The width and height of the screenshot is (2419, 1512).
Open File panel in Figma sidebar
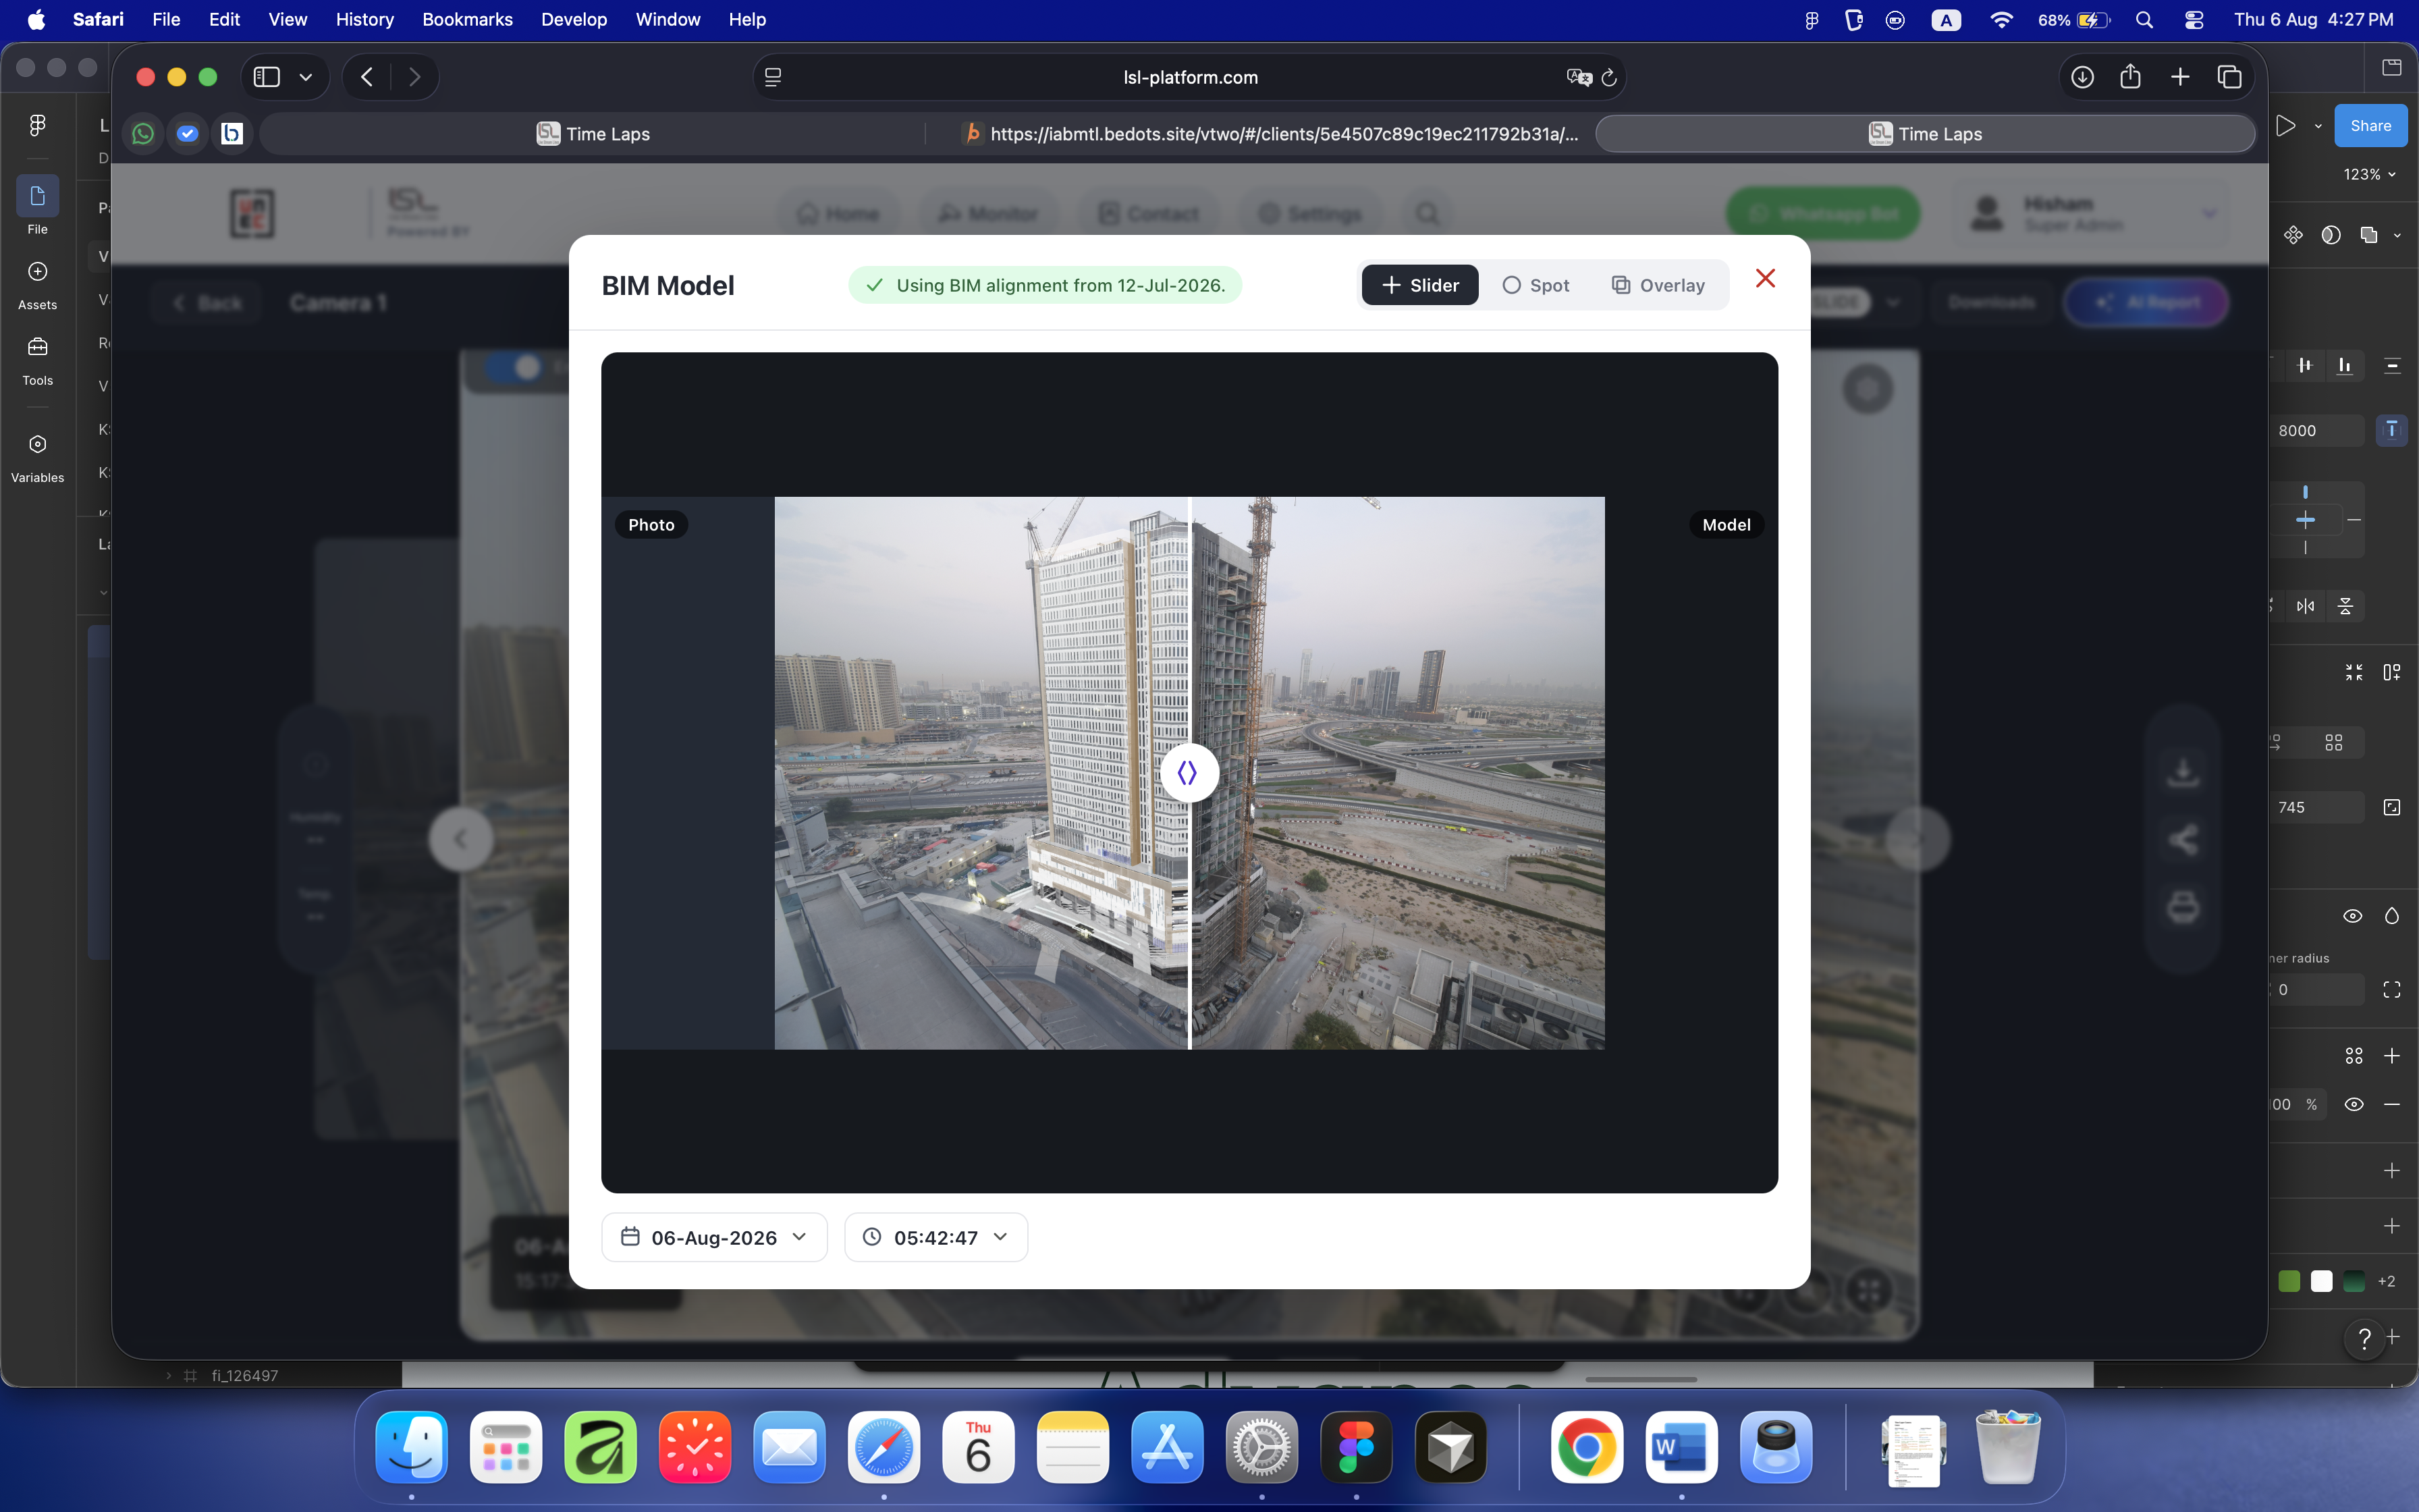pyautogui.click(x=37, y=206)
